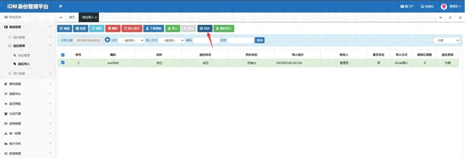465x158 pixels.
Task: Click the pink user avatar icon
Action: 444,6
